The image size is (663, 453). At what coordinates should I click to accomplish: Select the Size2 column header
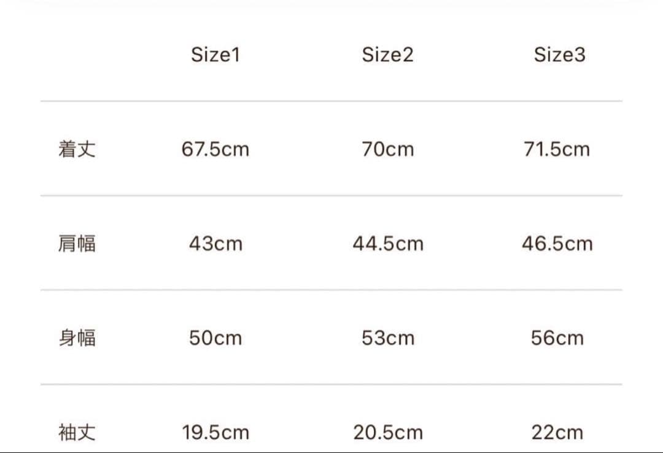point(387,55)
